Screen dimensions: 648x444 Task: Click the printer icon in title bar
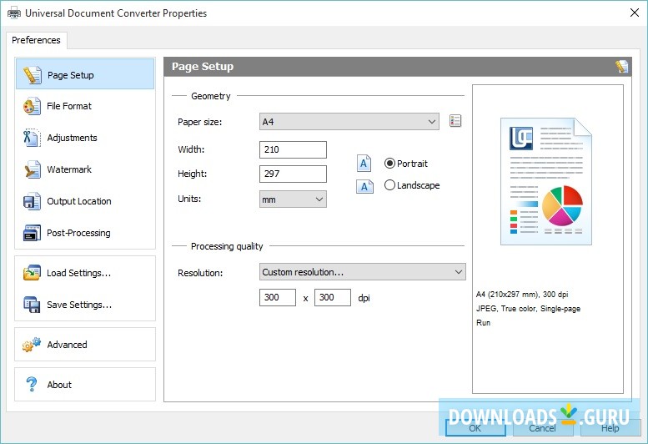(x=14, y=13)
